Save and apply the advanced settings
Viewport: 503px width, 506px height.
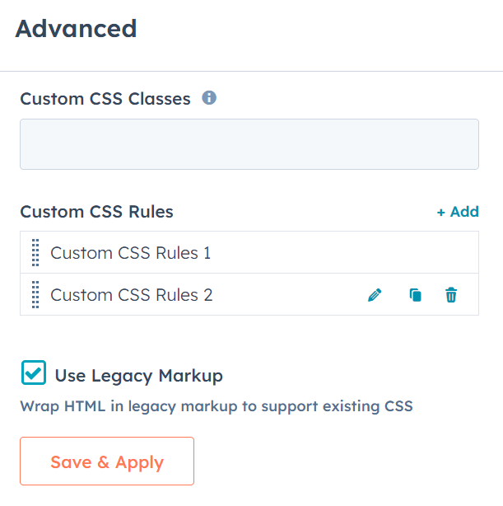(107, 461)
